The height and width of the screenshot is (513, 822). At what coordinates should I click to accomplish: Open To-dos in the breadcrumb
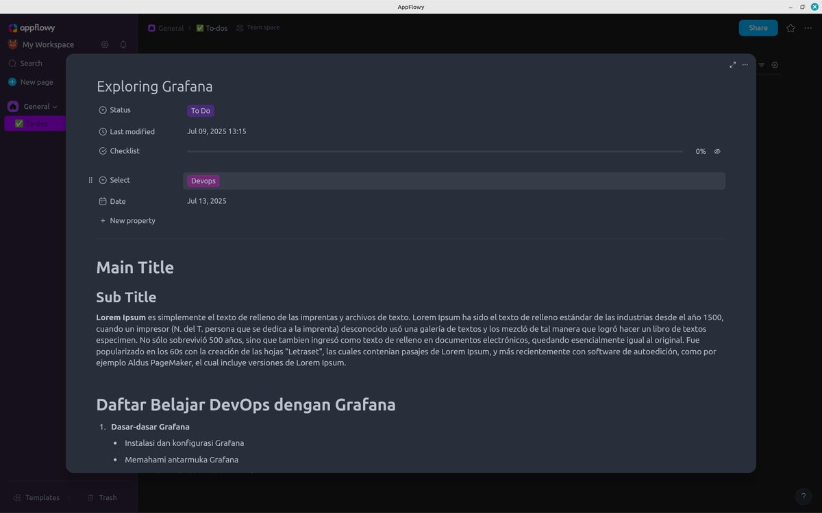(212, 28)
